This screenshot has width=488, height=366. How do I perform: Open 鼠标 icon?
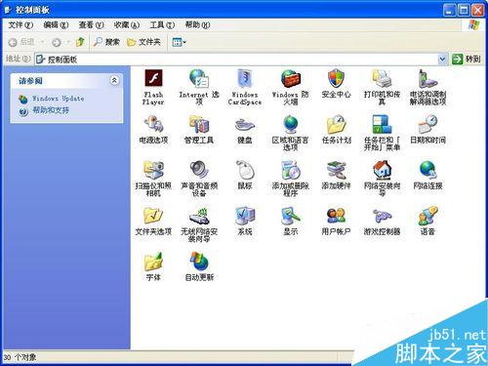pyautogui.click(x=245, y=170)
